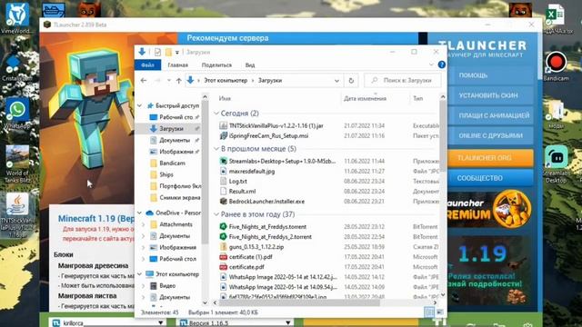Screen dimensions: 582x327
Task: Click the file list horizontal scrollbar
Action: coord(299,302)
